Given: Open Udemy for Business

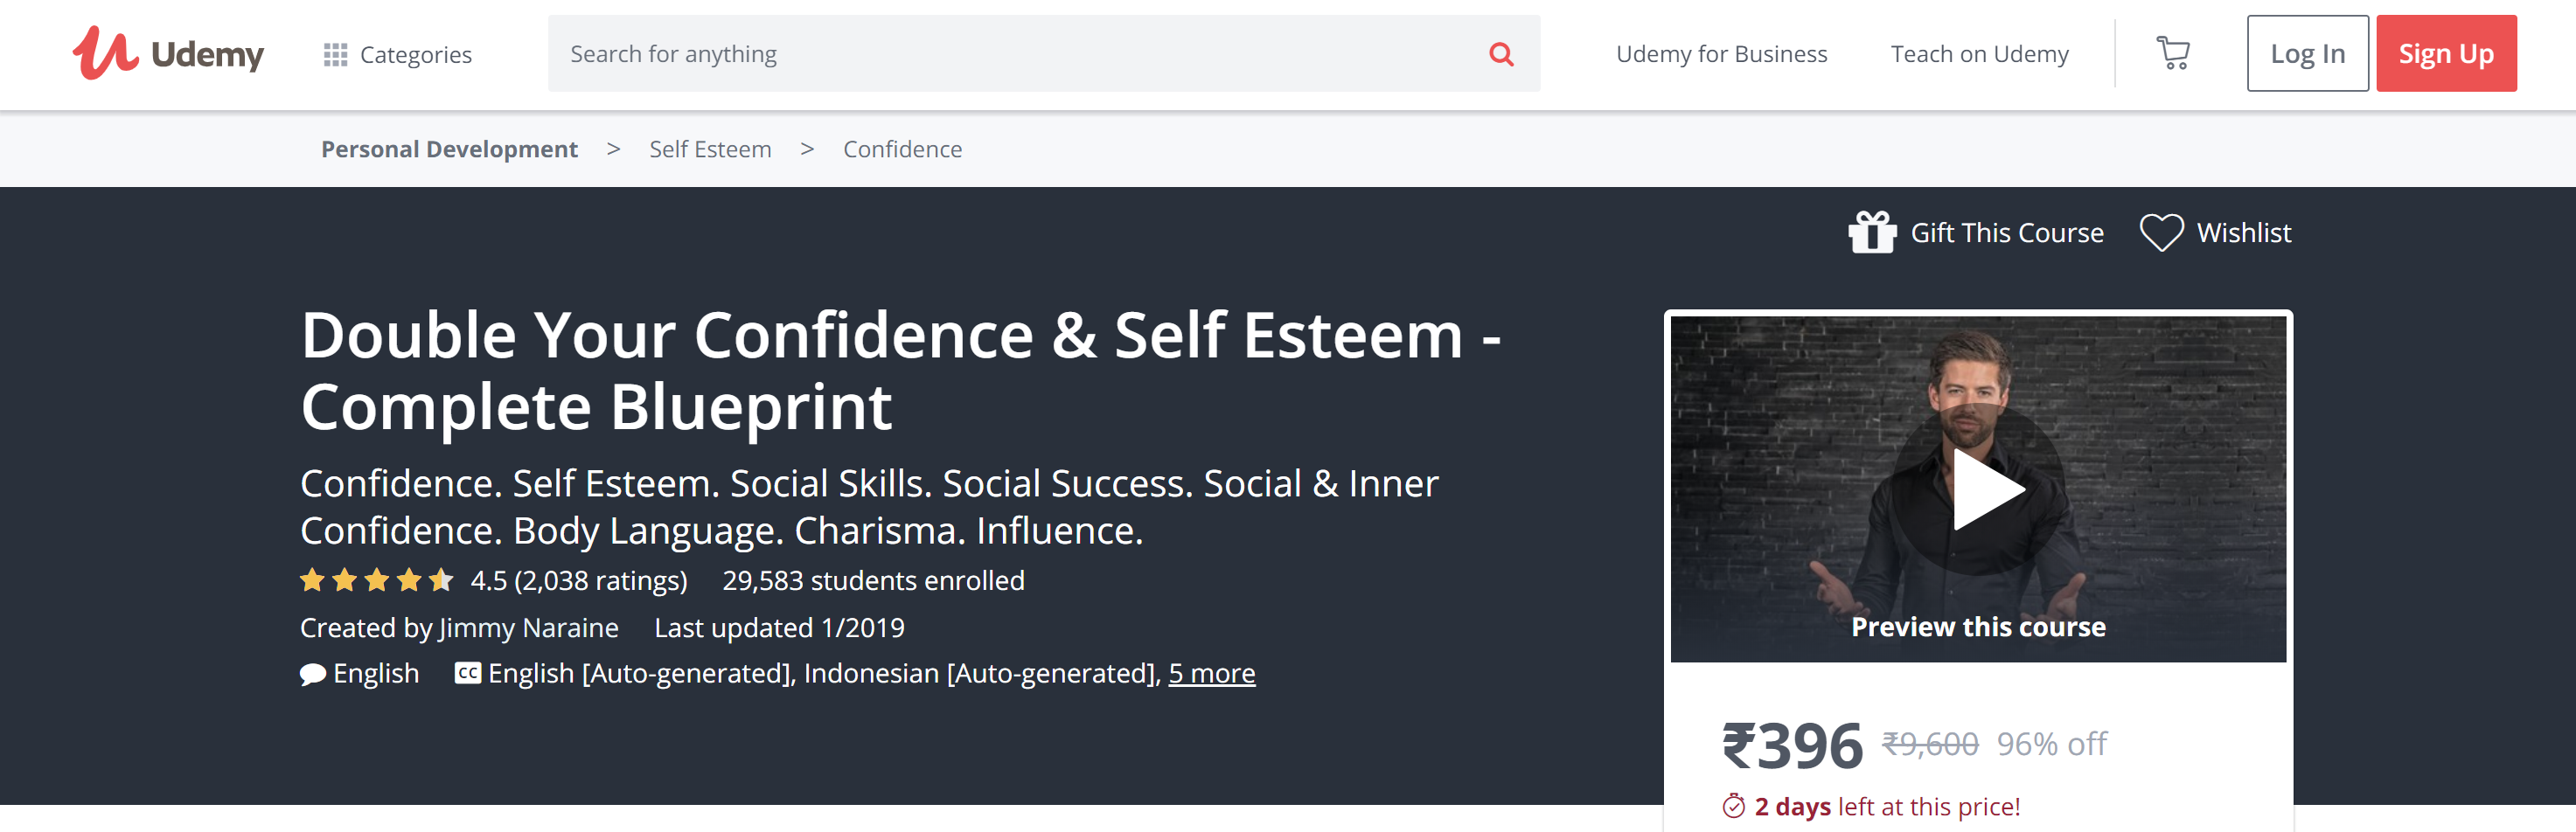Looking at the screenshot, I should point(1722,54).
